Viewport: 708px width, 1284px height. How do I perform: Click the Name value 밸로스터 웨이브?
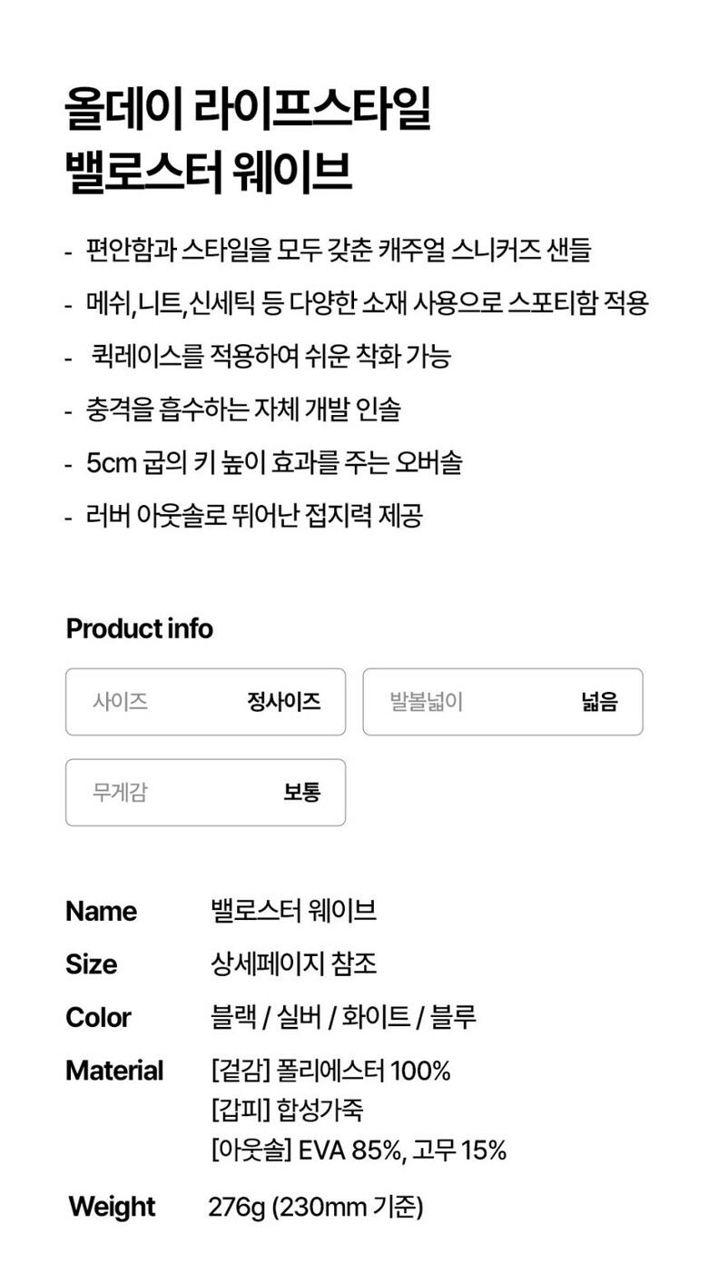click(292, 911)
